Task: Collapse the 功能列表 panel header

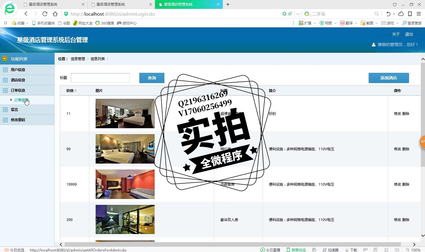Action: pos(27,59)
